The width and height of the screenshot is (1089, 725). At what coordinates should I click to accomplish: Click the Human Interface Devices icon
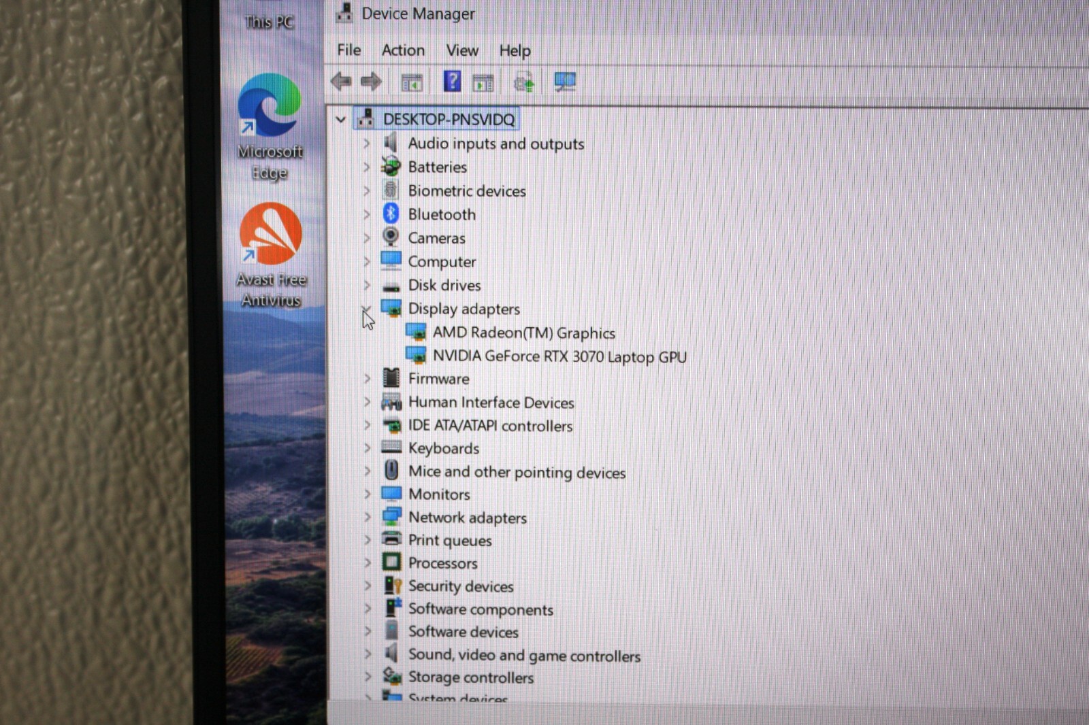[391, 402]
